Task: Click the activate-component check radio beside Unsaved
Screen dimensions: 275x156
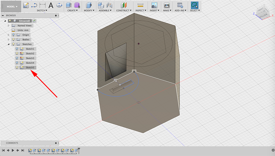Action: pos(34,21)
